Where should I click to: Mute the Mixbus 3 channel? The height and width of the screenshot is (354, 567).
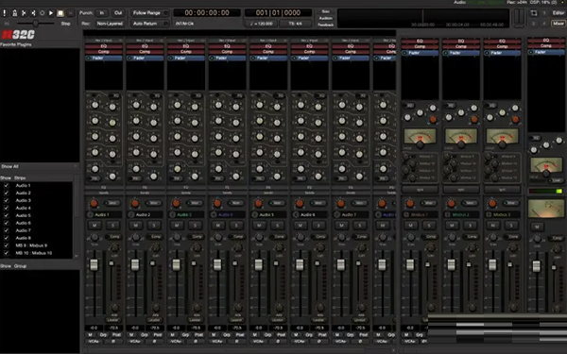click(493, 226)
